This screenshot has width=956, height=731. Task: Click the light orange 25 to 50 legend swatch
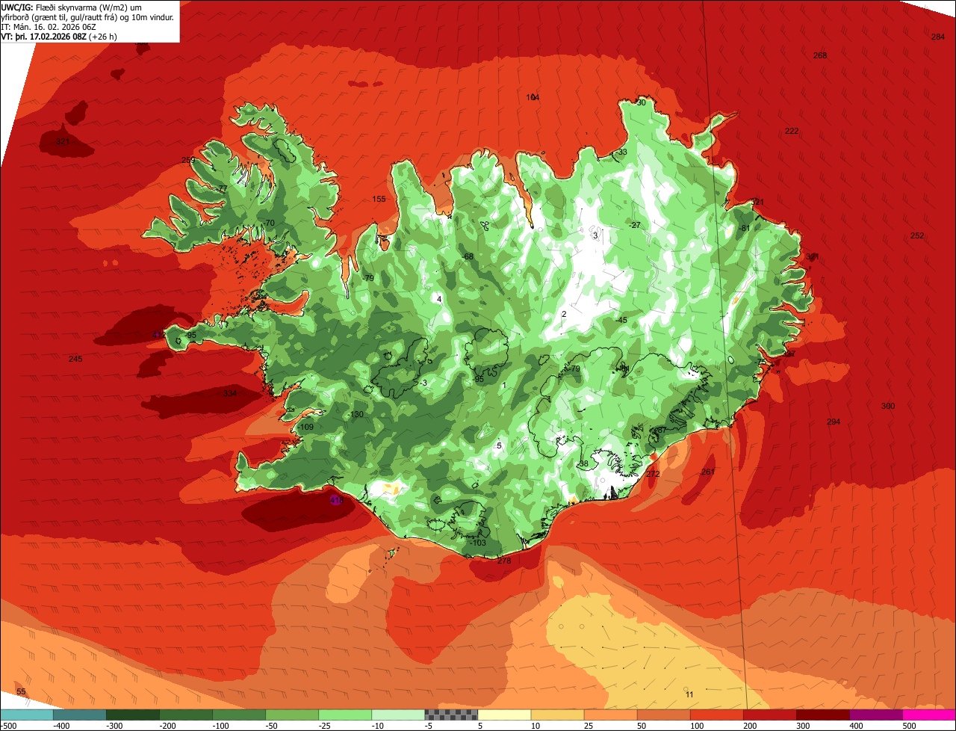(x=610, y=715)
